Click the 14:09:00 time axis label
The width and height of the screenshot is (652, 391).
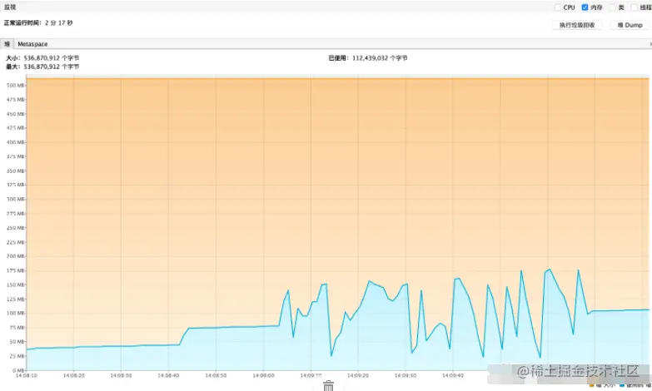(x=263, y=375)
